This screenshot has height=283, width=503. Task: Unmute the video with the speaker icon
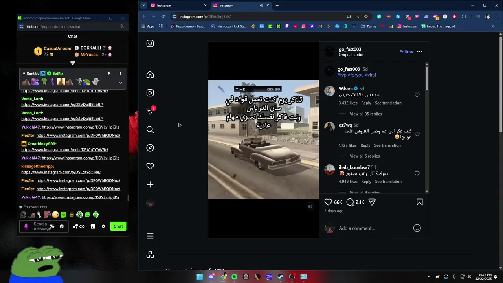310,206
